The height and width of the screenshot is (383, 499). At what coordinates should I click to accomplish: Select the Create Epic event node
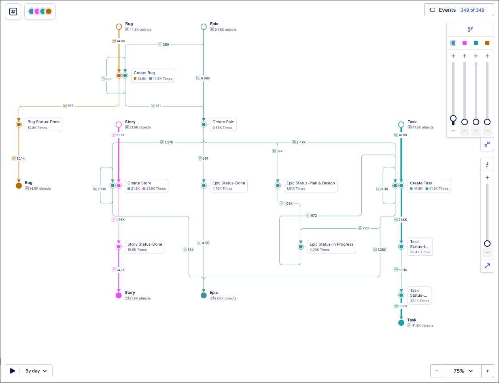click(204, 124)
